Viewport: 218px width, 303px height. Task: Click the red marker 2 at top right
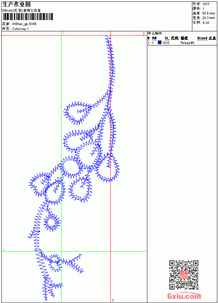point(144,33)
